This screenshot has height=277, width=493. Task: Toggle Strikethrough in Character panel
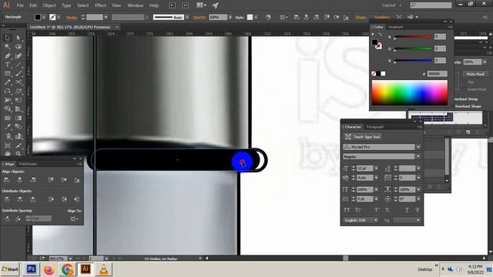418,210
